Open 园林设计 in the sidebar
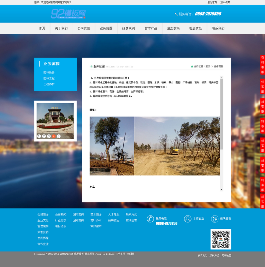 (49, 72)
